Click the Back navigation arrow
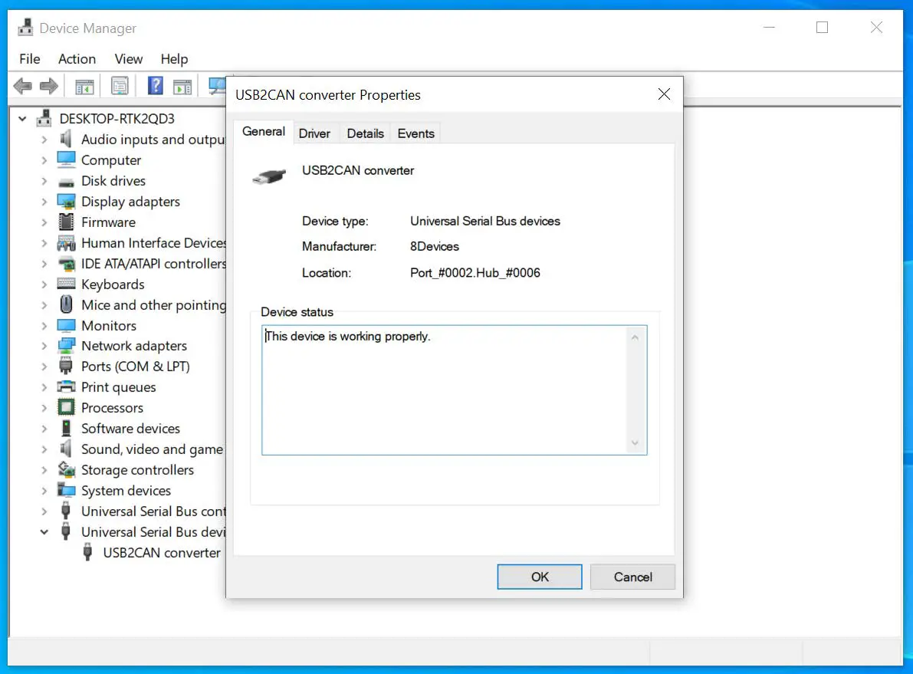The width and height of the screenshot is (913, 674). pos(22,85)
